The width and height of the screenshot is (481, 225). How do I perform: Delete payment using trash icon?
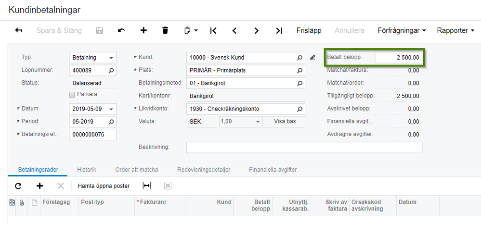pyautogui.click(x=165, y=30)
